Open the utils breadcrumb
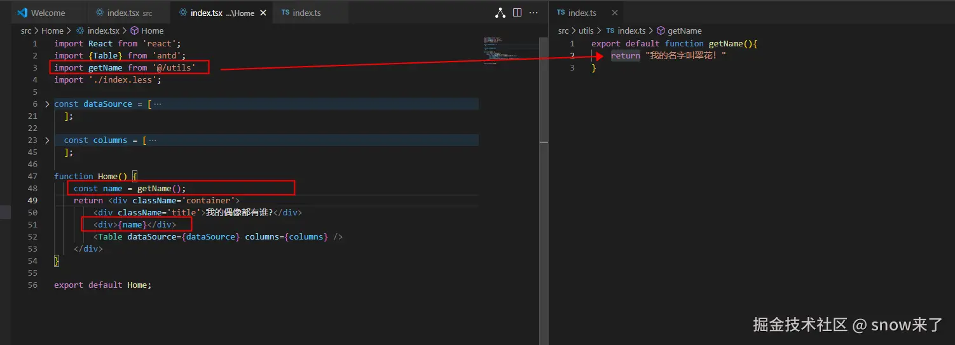The image size is (955, 345). [586, 30]
